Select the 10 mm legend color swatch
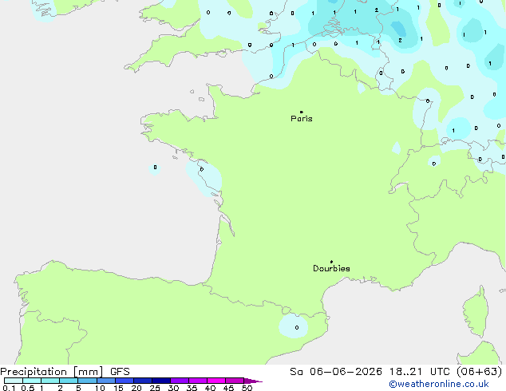The width and height of the screenshot is (506, 391). pyautogui.click(x=105, y=381)
